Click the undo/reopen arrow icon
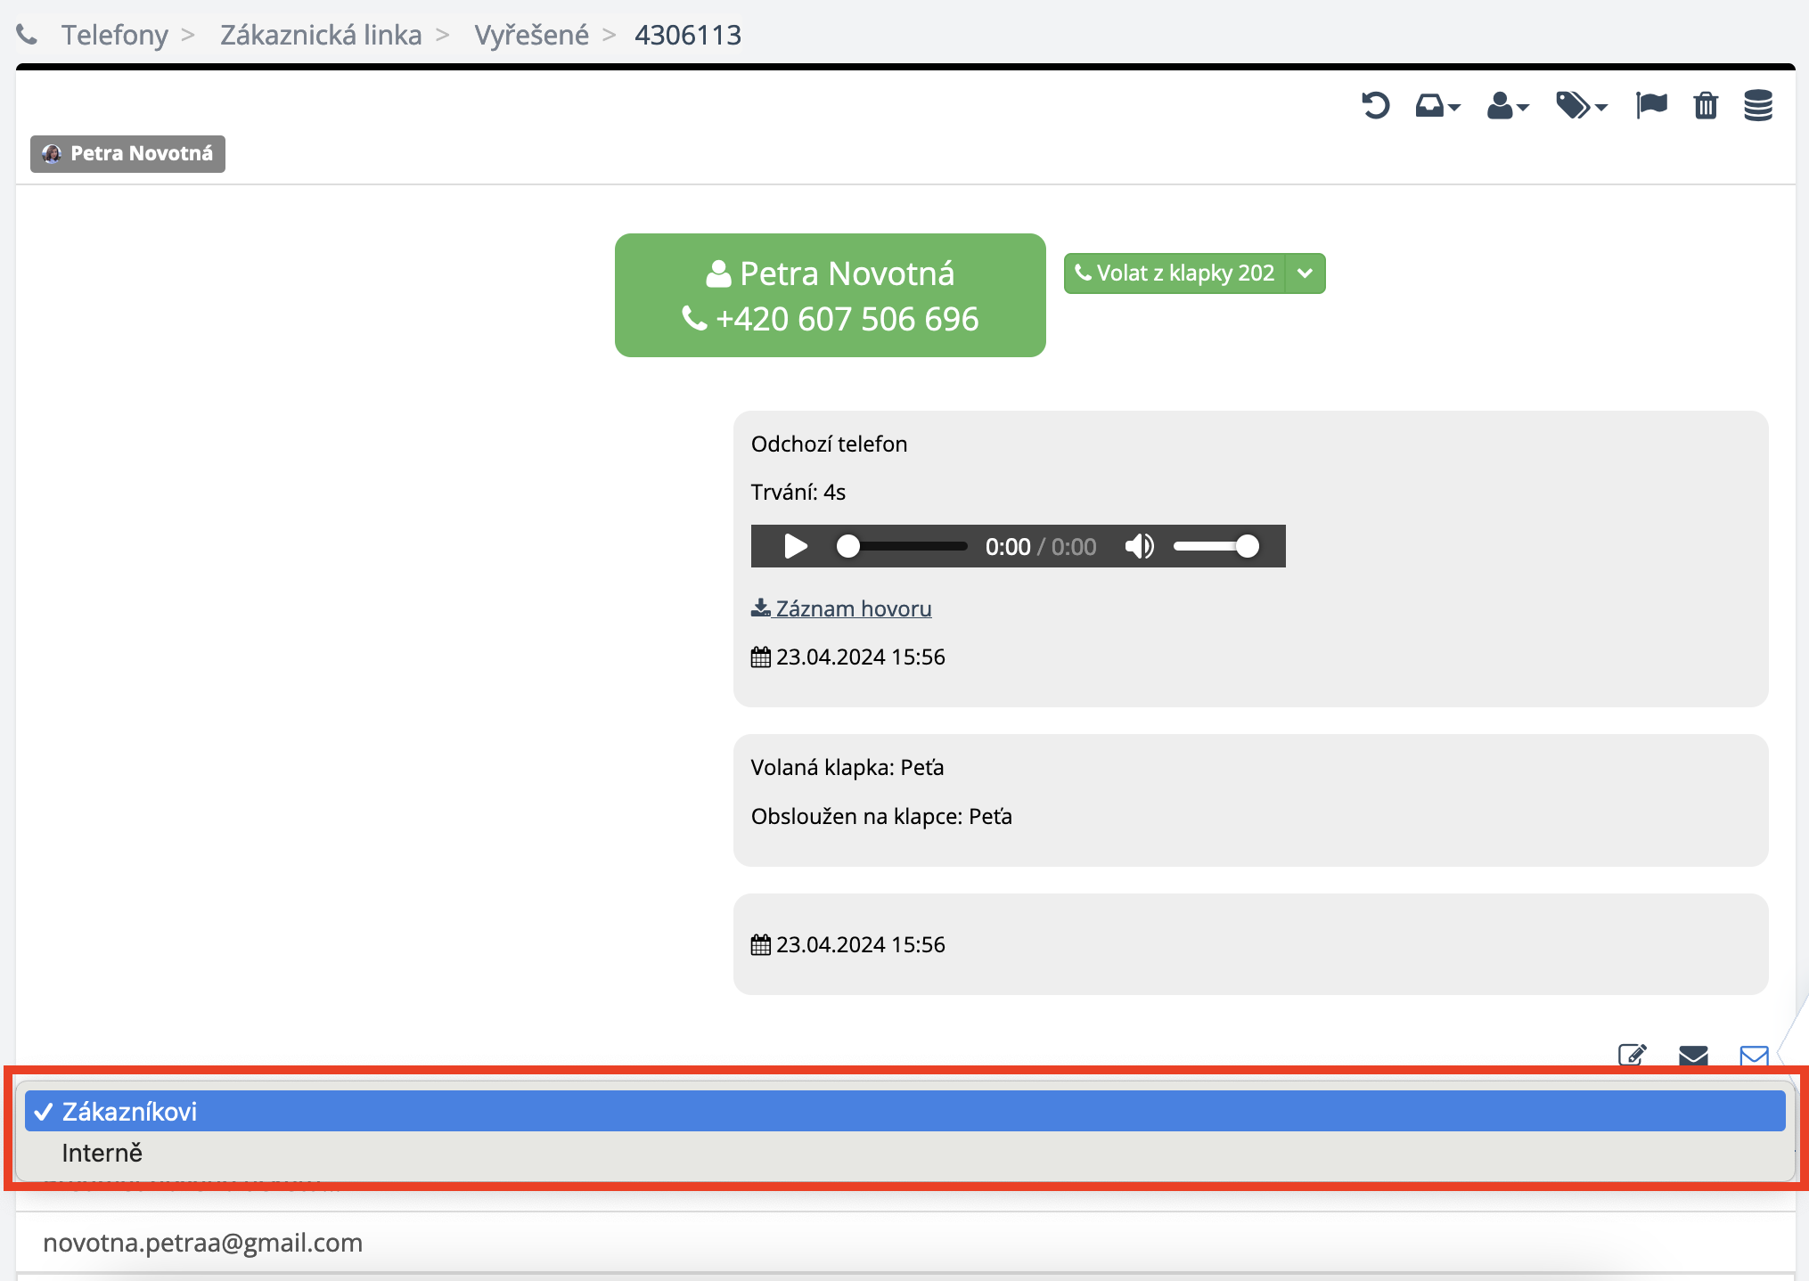This screenshot has width=1809, height=1281. (1375, 106)
